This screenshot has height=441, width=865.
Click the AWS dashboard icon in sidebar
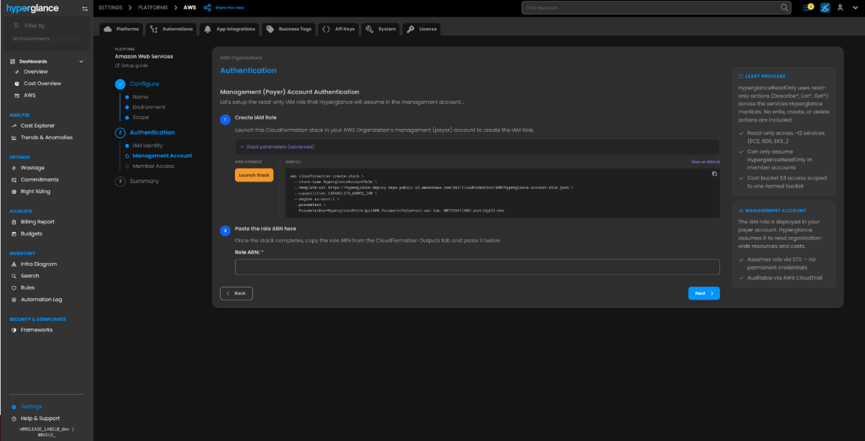pos(17,95)
